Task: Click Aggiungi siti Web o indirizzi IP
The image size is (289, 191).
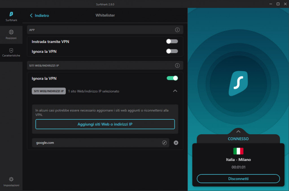Action: [105, 124]
